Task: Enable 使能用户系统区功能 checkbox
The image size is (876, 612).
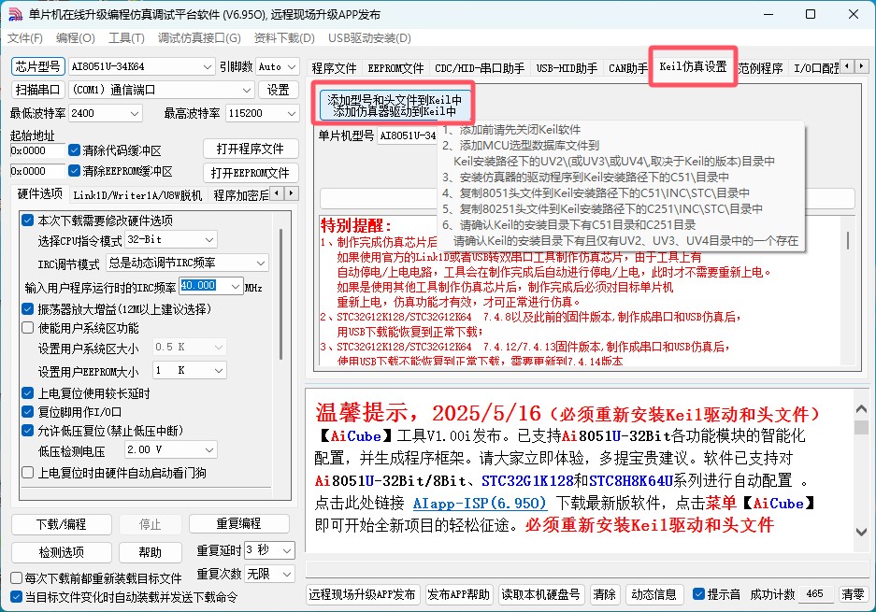Action: coord(27,328)
